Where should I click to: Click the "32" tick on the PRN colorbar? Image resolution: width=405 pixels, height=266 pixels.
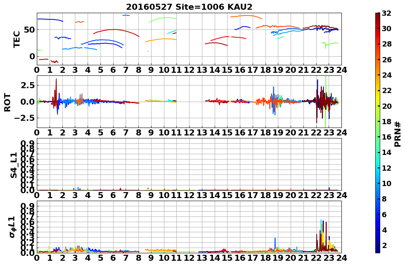387,13
